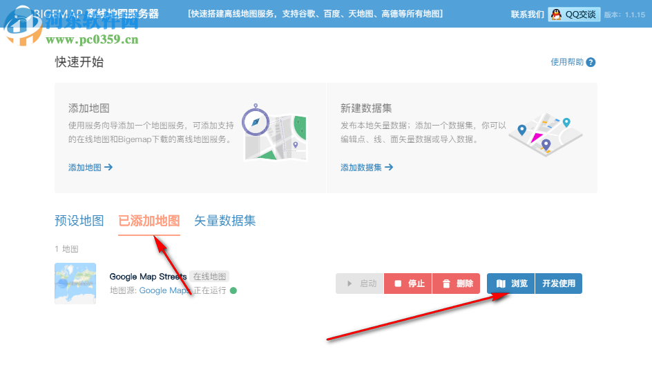Click the Google Map Streets title
Viewport: 652px width, 387px height.
148,277
